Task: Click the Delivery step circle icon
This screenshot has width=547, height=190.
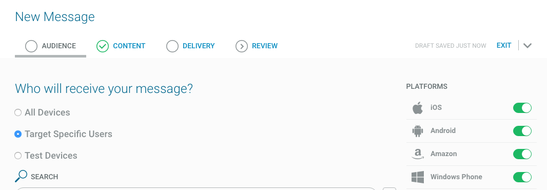Action: pos(172,46)
